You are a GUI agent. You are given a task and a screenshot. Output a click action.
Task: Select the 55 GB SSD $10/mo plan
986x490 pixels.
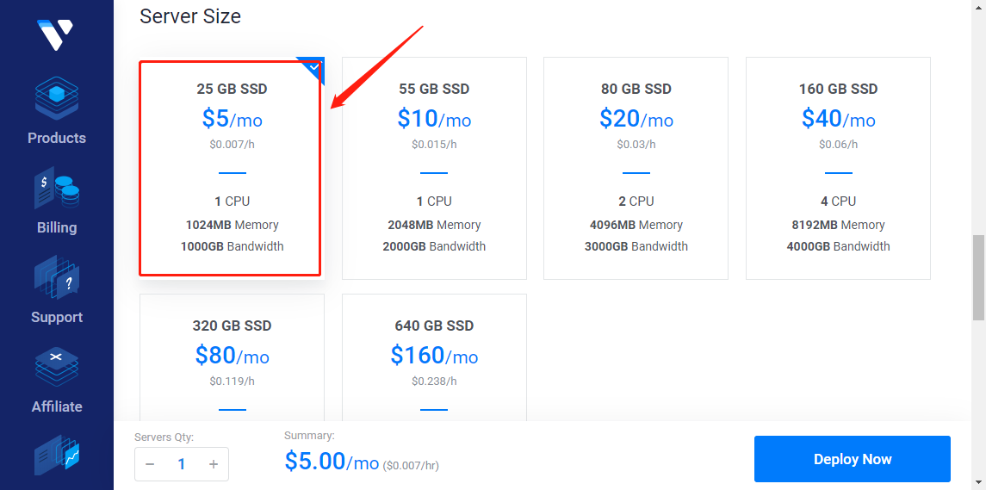[434, 168]
